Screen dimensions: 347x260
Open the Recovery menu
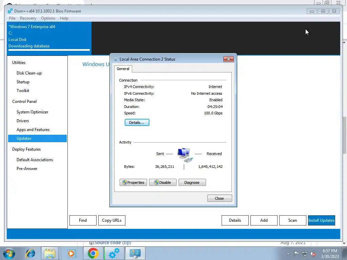(x=28, y=18)
